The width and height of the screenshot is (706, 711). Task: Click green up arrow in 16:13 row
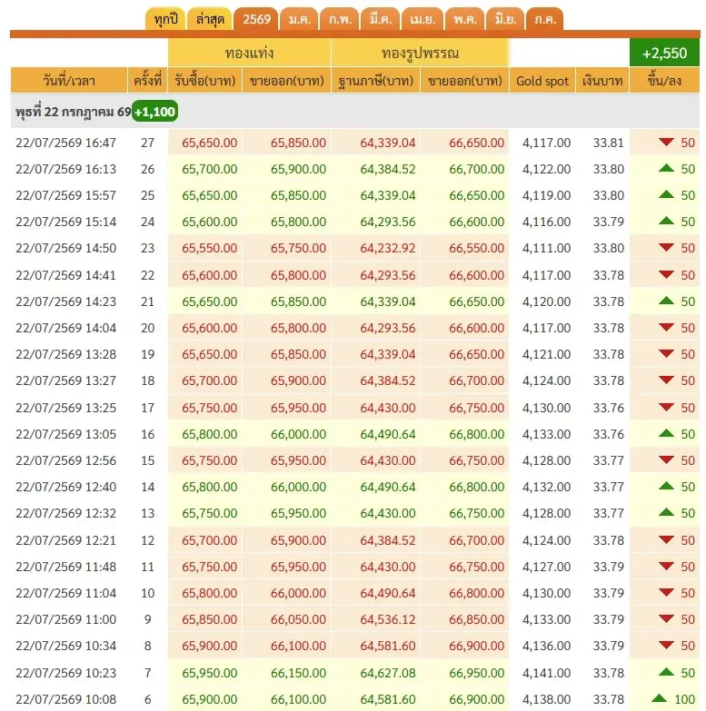[x=666, y=168]
